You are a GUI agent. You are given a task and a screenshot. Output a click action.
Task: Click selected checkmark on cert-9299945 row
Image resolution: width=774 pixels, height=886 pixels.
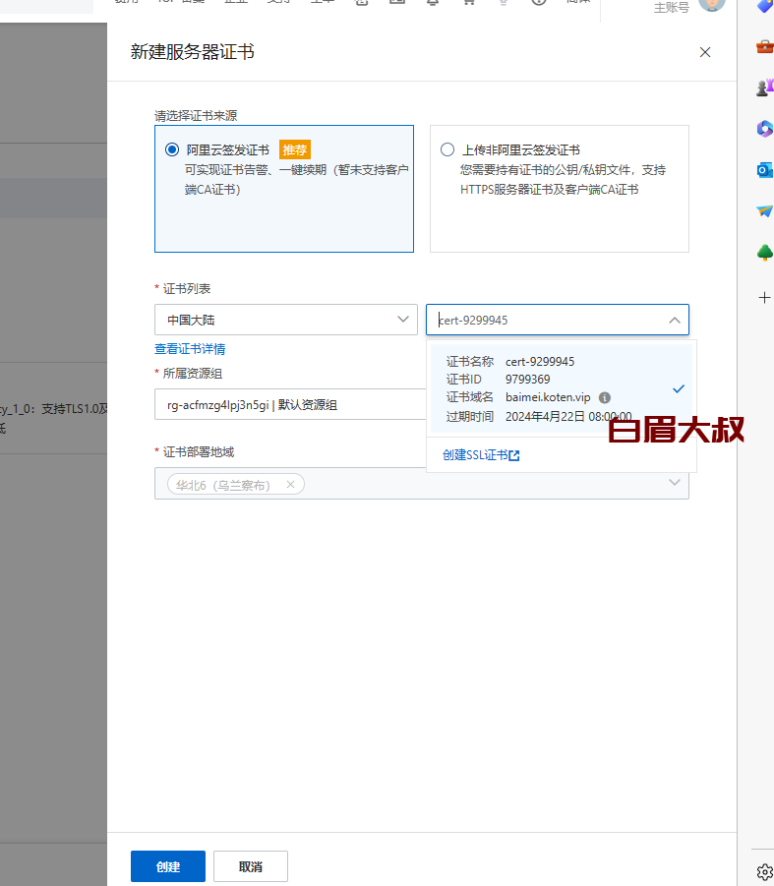(x=679, y=388)
